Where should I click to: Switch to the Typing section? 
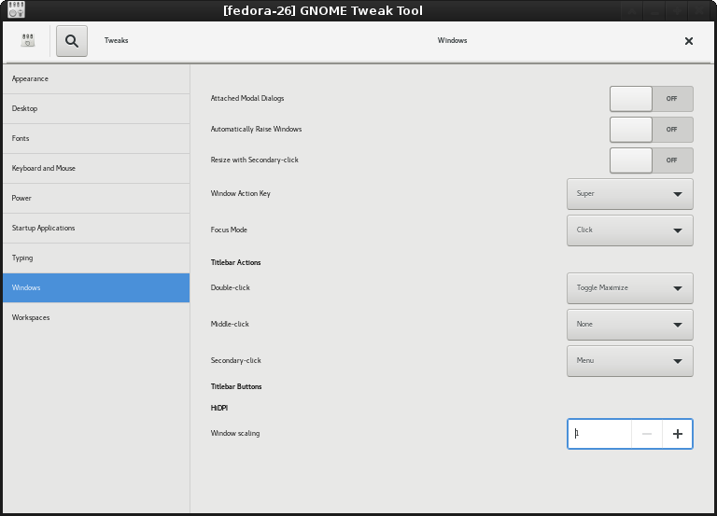coord(96,258)
